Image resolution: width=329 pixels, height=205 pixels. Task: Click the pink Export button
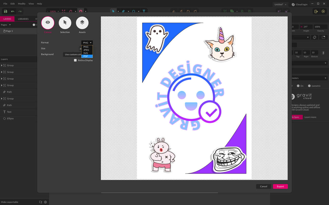point(280,187)
